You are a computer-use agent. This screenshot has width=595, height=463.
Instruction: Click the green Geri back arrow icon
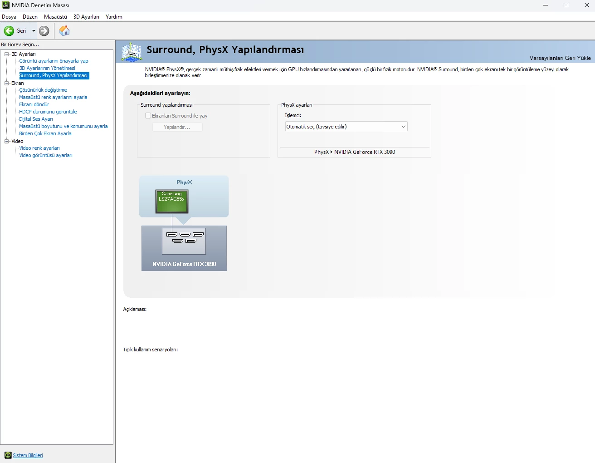click(x=9, y=31)
